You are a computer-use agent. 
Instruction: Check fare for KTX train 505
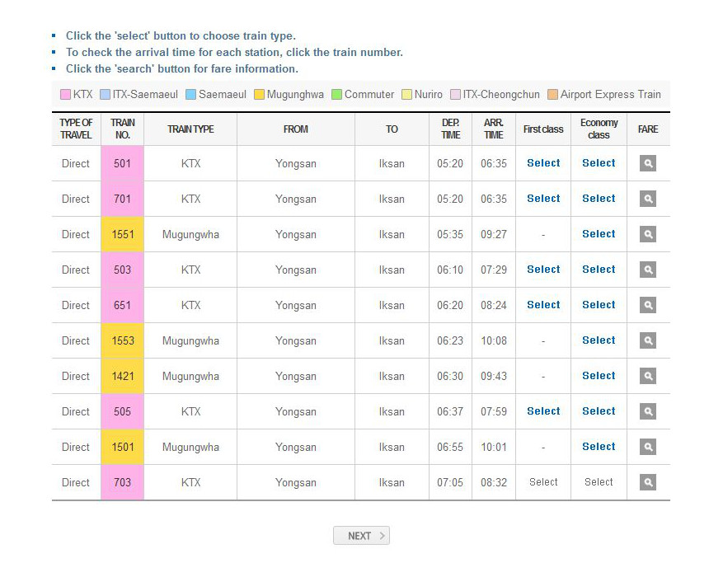(x=648, y=411)
